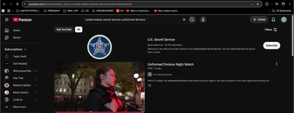Click the page's vertical scrollbar

293,35
